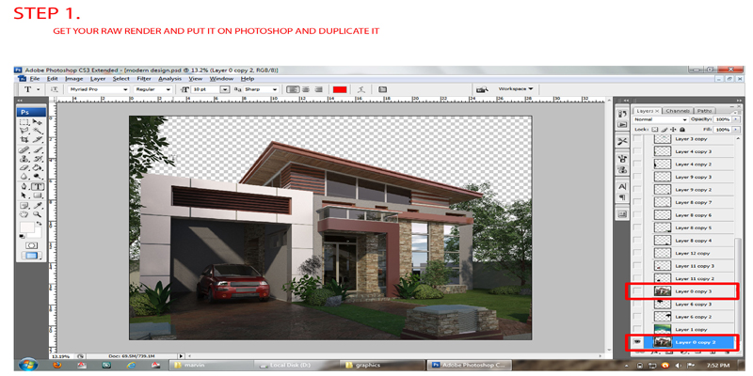Switch to the Channels tab
Screen dimensions: 753x376
(x=680, y=110)
